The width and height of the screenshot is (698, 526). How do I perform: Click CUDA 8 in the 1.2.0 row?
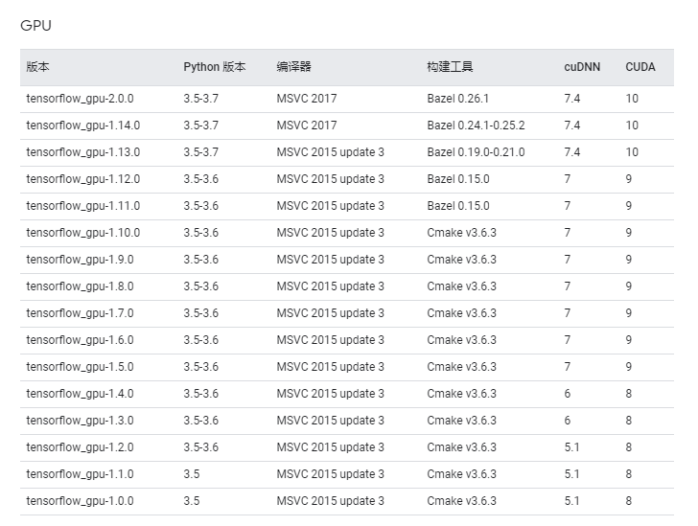(x=629, y=447)
